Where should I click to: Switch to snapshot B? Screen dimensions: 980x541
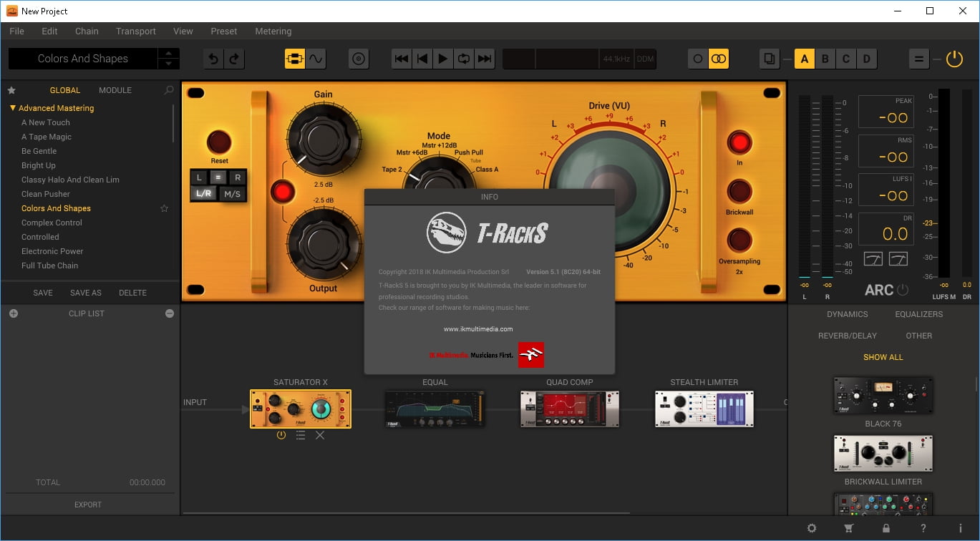(825, 59)
